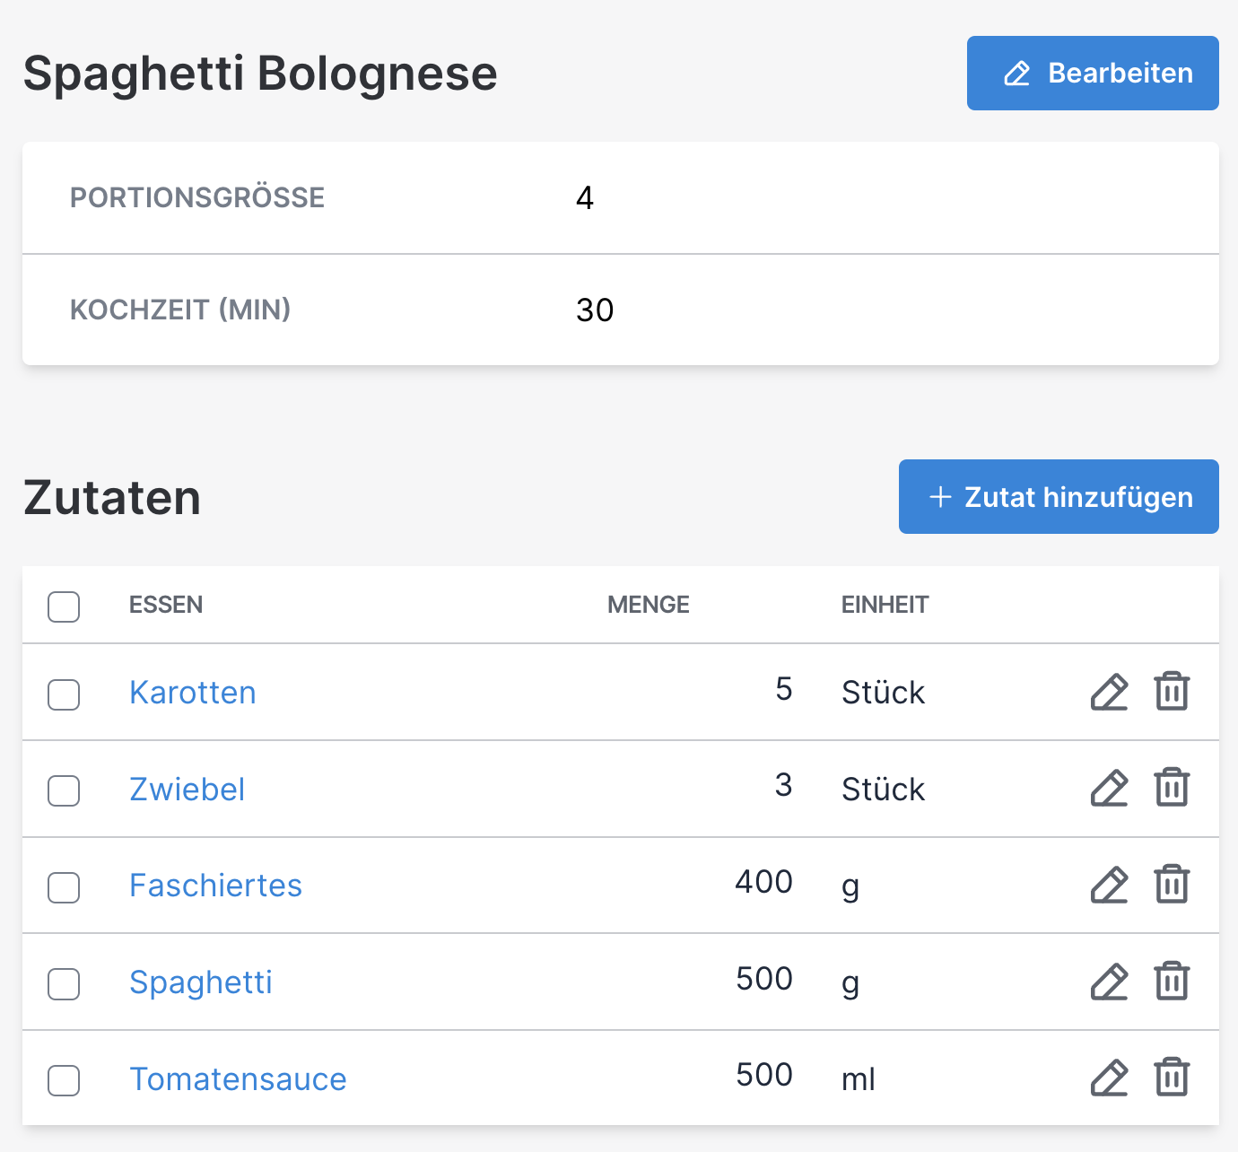Check the Tomatensauce row checkbox
The height and width of the screenshot is (1152, 1238).
click(x=64, y=1080)
